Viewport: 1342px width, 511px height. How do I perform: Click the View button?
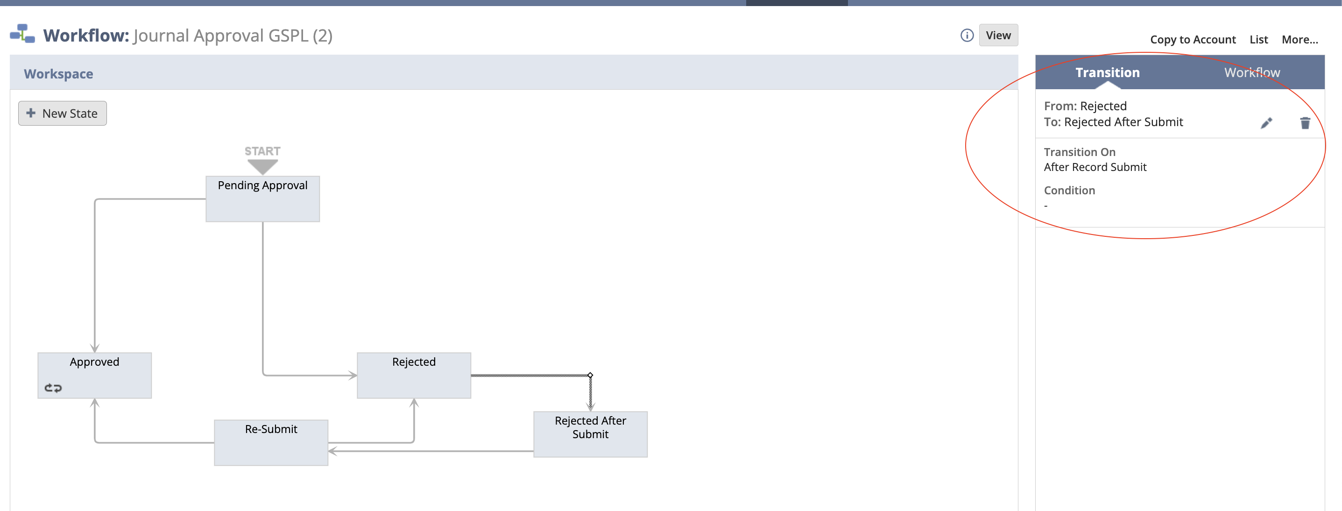pyautogui.click(x=998, y=35)
